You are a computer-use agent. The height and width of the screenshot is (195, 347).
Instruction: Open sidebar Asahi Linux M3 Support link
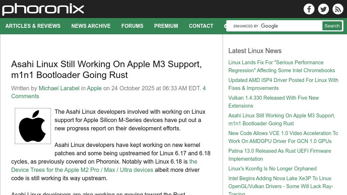(282, 120)
